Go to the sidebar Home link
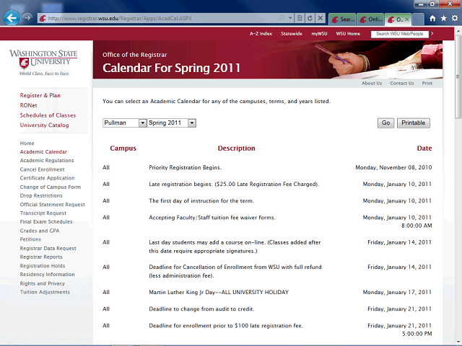462x346 pixels. pos(27,143)
